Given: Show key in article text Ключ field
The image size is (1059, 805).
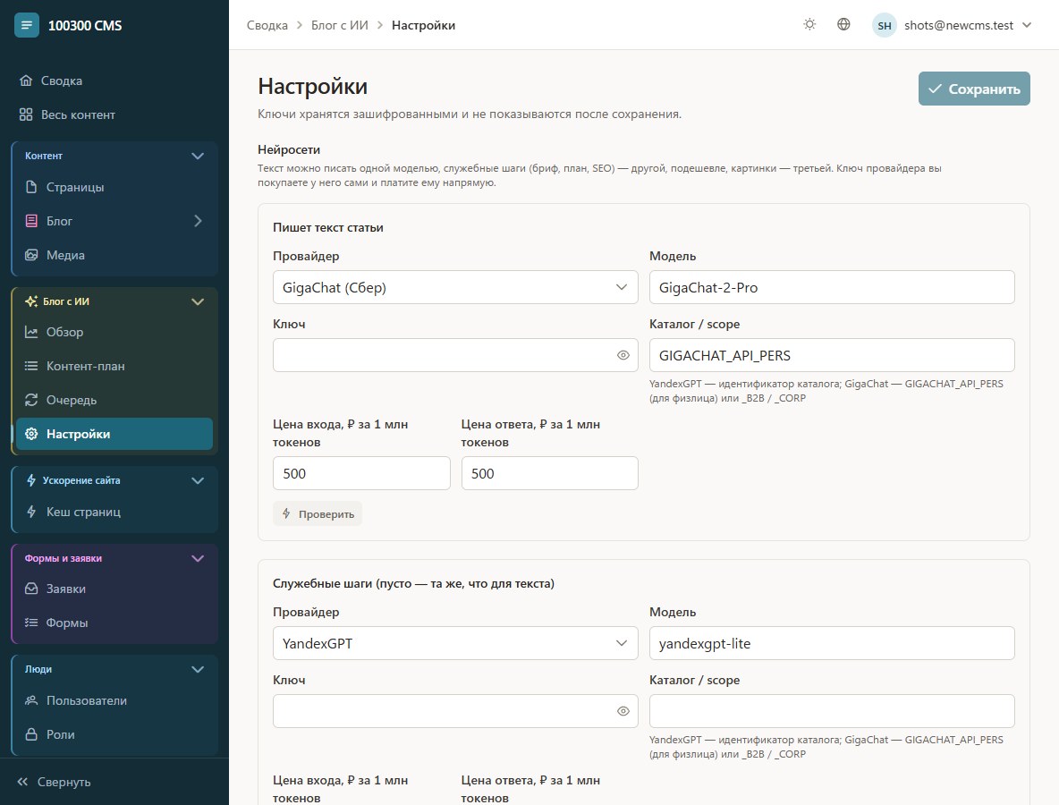Looking at the screenshot, I should (623, 355).
